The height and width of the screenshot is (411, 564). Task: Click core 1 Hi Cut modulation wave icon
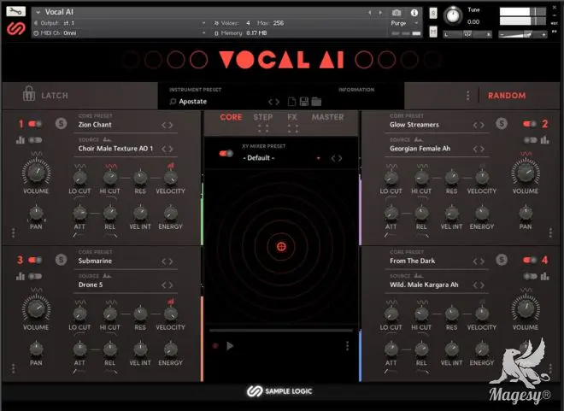(x=111, y=166)
